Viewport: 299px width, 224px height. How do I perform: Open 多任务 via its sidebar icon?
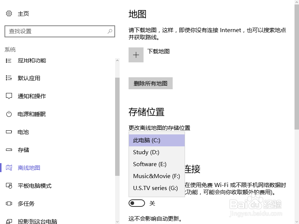9,203
